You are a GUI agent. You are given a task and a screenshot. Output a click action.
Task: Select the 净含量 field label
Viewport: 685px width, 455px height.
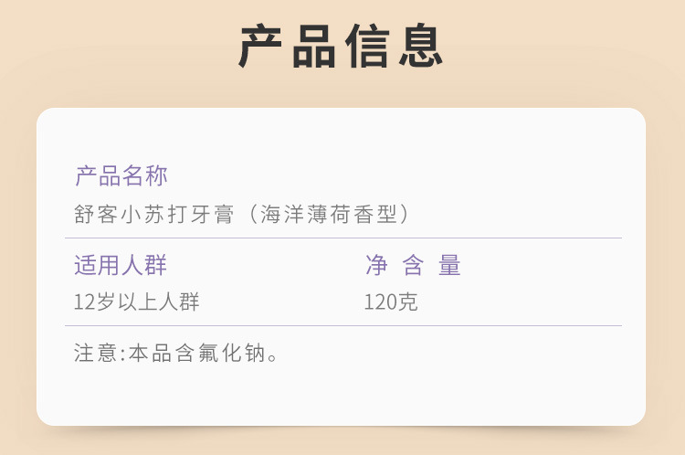pos(413,265)
